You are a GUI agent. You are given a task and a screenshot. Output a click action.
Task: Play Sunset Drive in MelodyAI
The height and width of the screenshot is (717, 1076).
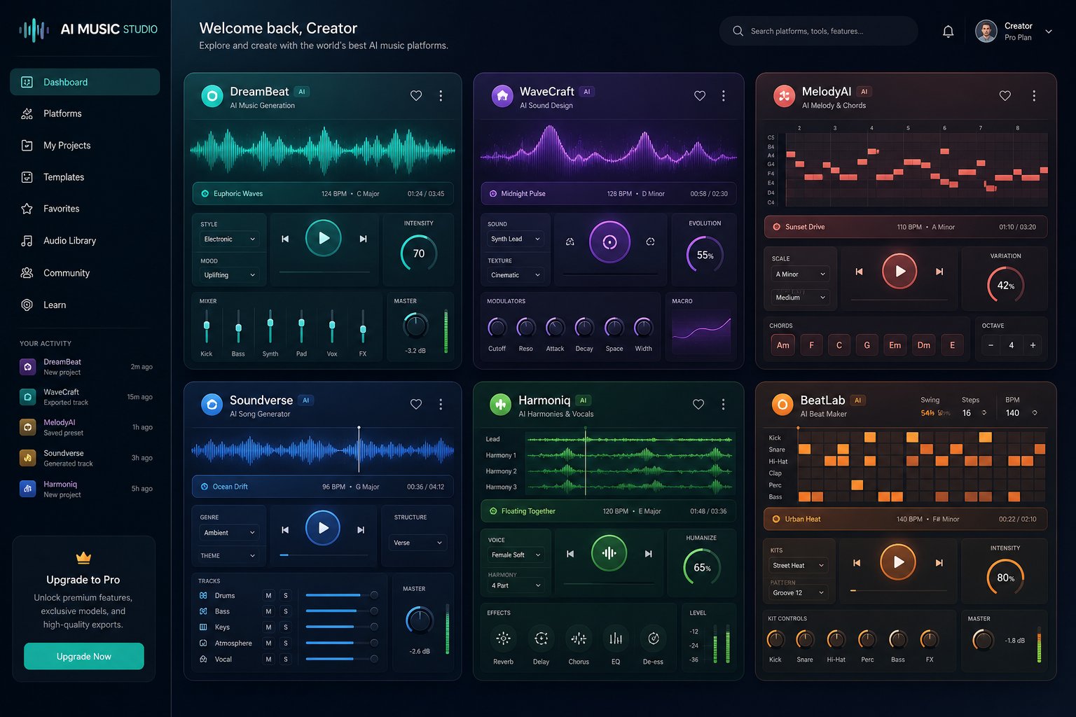899,271
